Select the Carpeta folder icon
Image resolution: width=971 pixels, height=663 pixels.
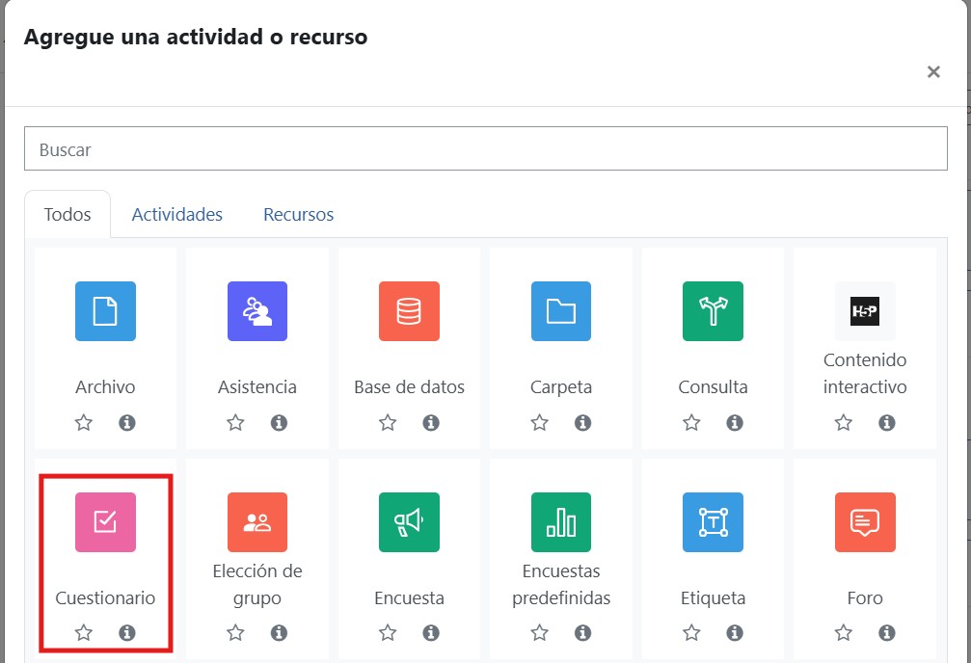coord(561,311)
